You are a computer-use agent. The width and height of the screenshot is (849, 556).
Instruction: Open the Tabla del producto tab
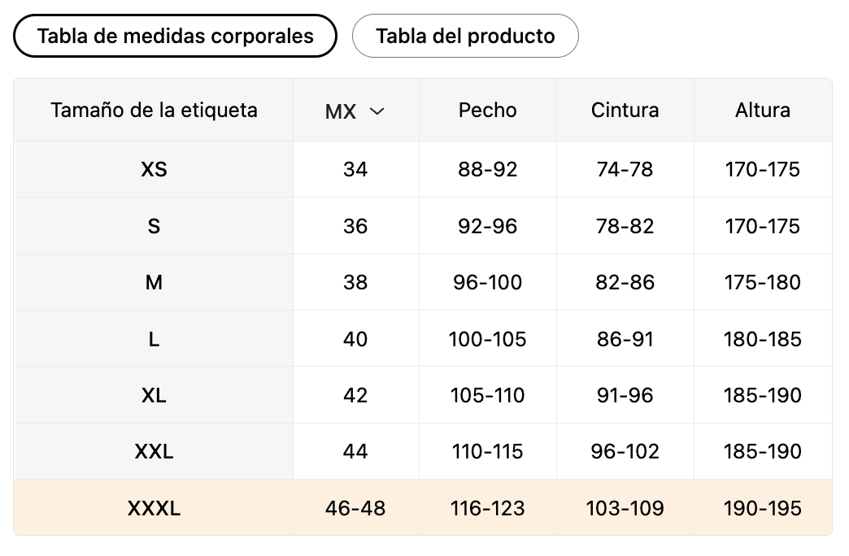pos(465,37)
